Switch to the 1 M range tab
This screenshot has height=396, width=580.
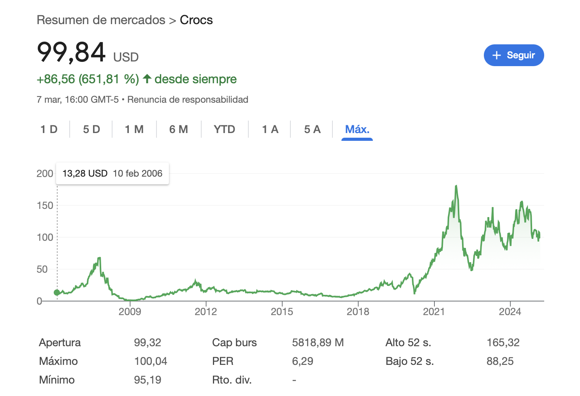tap(134, 129)
